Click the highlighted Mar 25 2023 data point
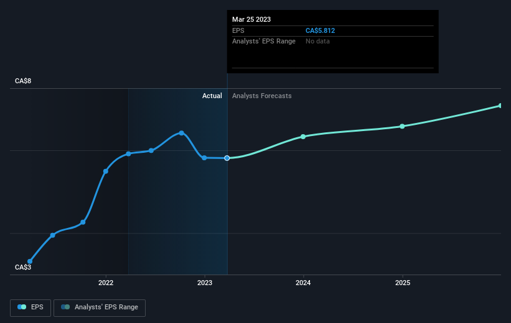This screenshot has width=511, height=323. (x=227, y=158)
